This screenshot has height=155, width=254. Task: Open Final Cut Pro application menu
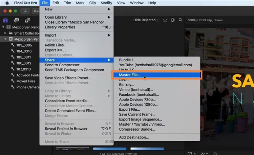tap(25, 3)
